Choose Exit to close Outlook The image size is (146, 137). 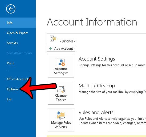[x=9, y=99]
